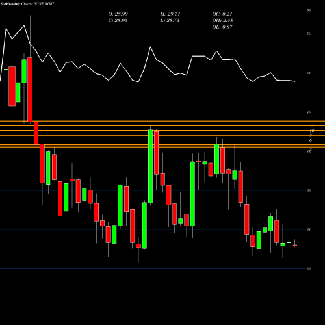Click the close value 'C: 28.93'
Viewport: 325px width, 325px height.
pos(118,21)
